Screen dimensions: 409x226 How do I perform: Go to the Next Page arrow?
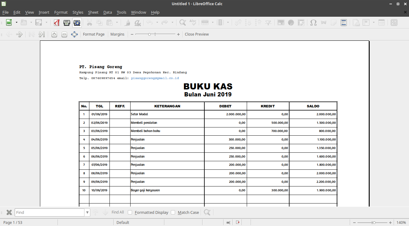pyautogui.click(x=19, y=34)
